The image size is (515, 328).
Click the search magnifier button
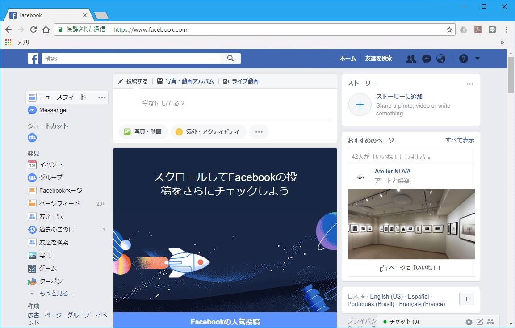point(230,58)
